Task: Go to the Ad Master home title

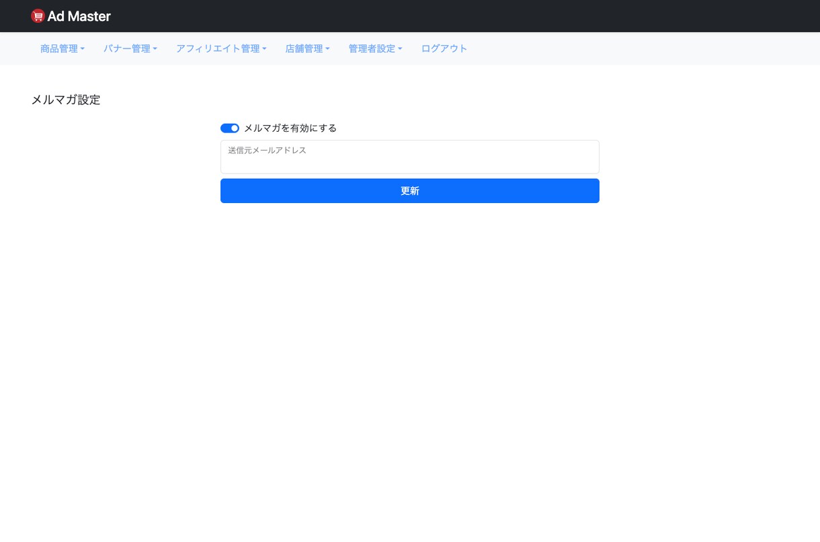Action: pos(79,16)
